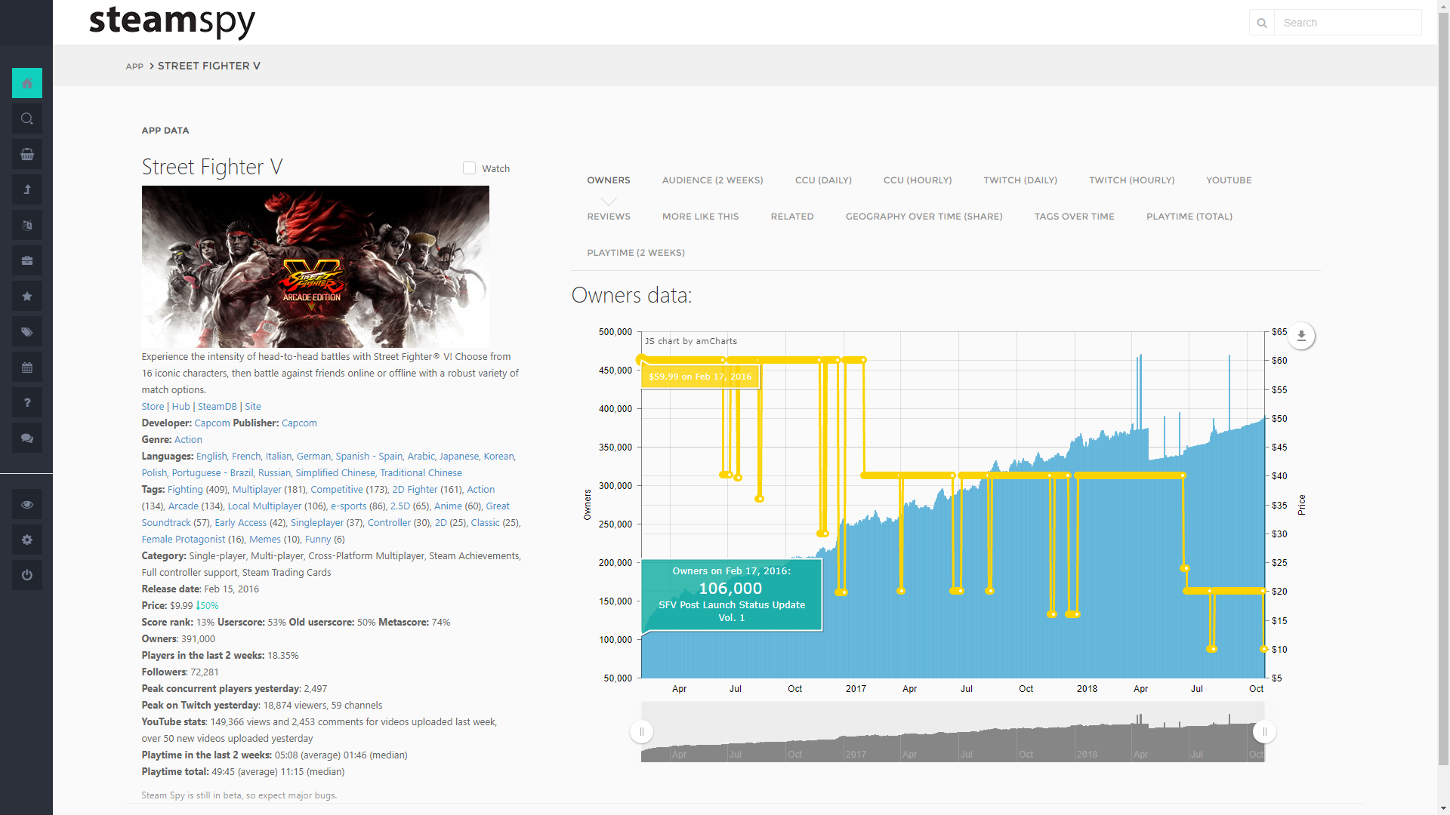Open the Twitch (Daily) tab
The image size is (1450, 815).
[x=1020, y=180]
